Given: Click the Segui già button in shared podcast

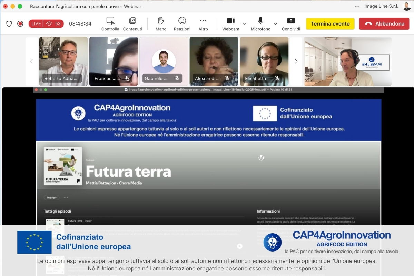Looking at the screenshot, I should 51,198.
